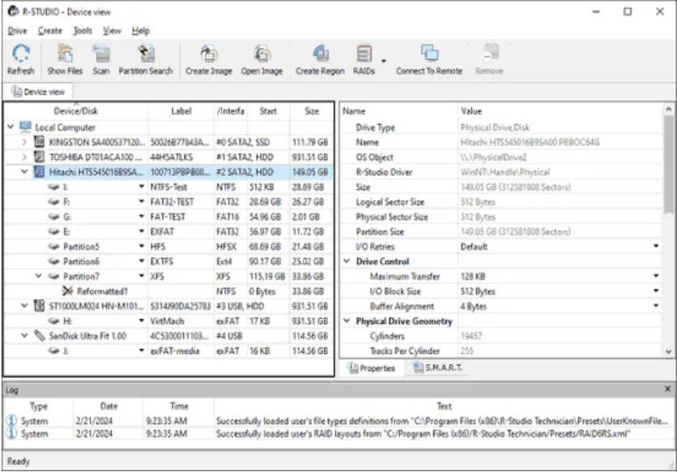
Task: Open the Maximum Transfer dropdown
Action: click(656, 276)
